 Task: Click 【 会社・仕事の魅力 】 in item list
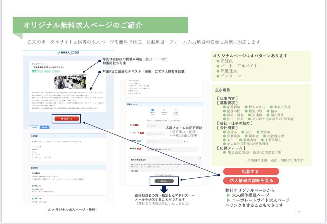click(x=234, y=123)
